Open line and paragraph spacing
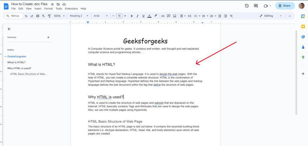308x146 pixels. tap(189, 16)
